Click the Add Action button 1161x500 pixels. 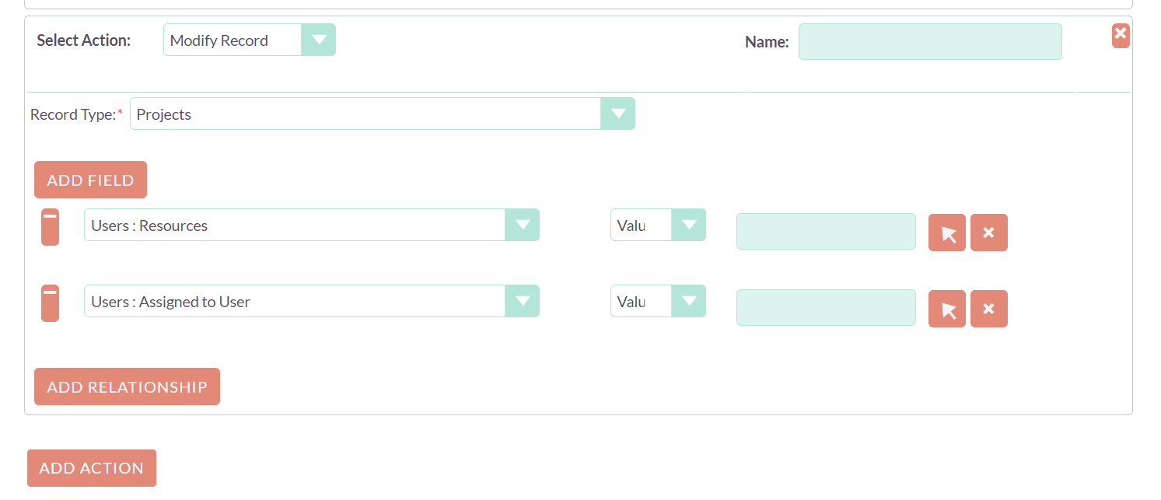[x=92, y=468]
